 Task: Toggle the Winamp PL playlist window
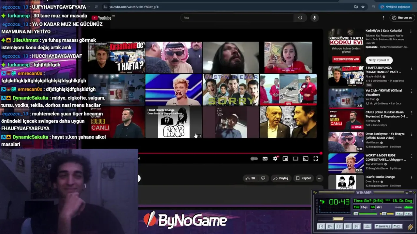409,214
